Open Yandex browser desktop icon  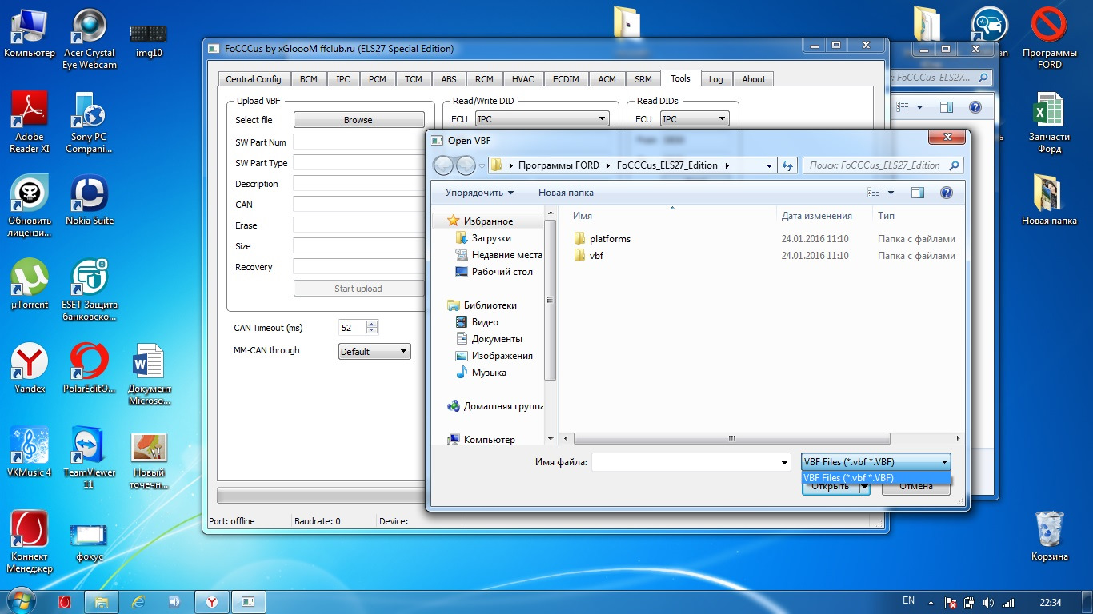30,368
